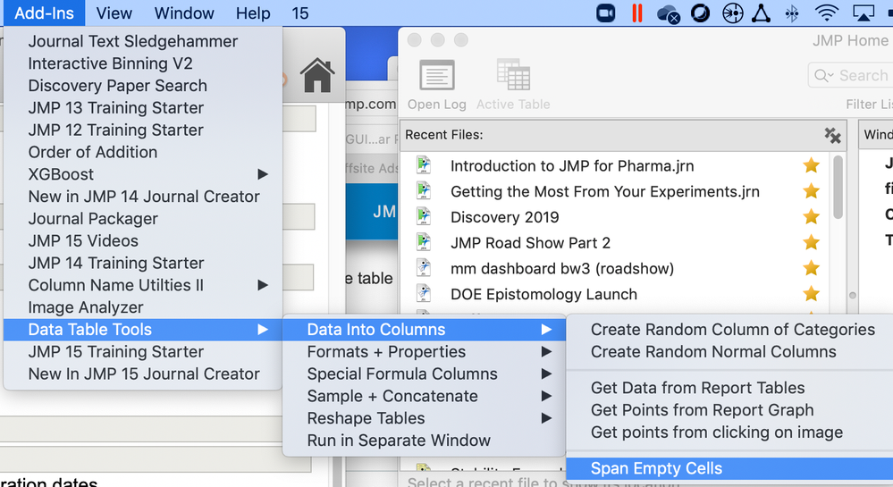Choose Journal Text Sledgehammer add-in
Viewport: 893px width, 487px height.
[143, 42]
